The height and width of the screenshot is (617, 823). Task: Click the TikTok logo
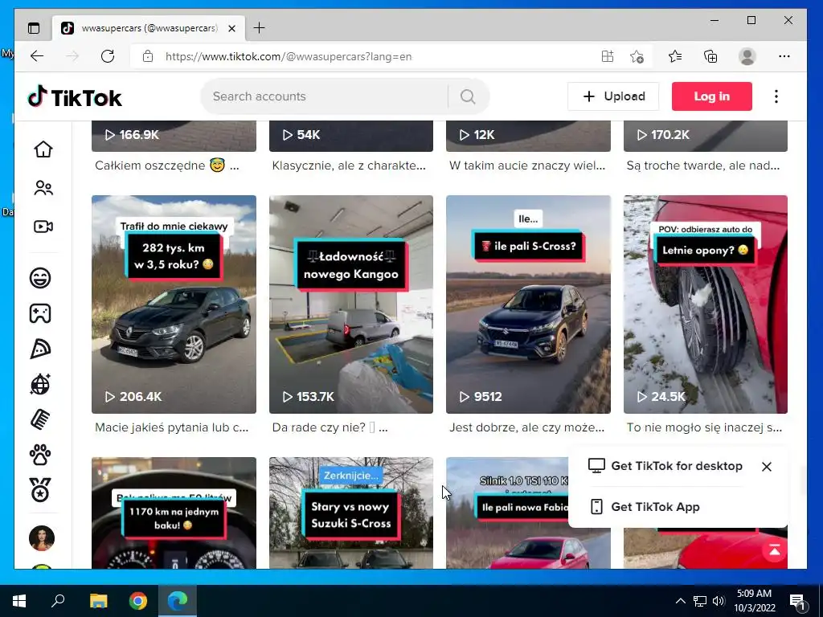(75, 96)
